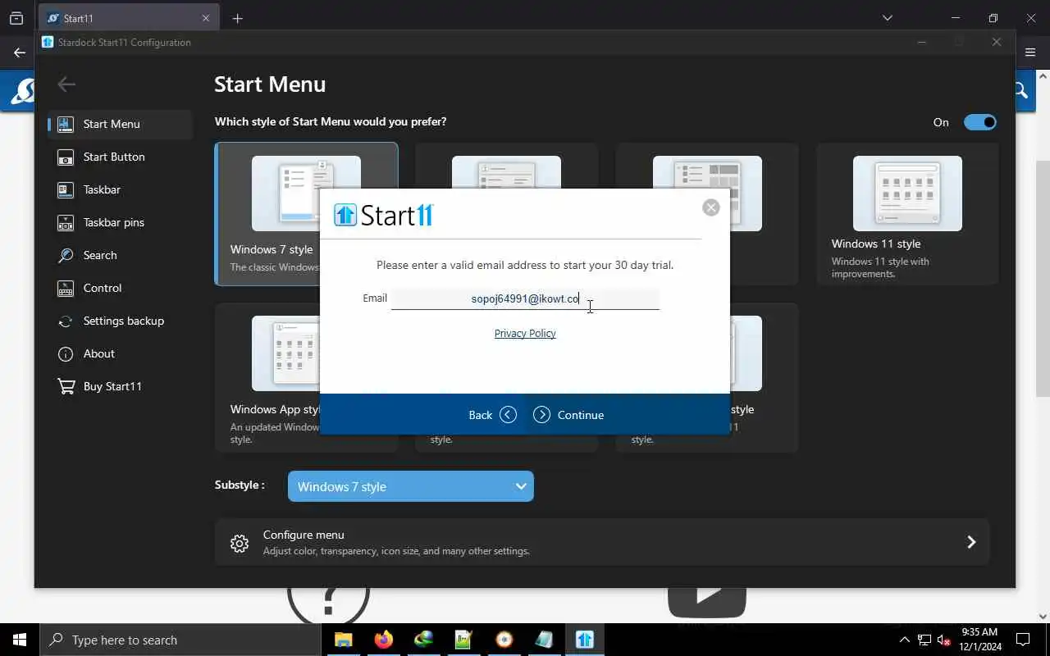The image size is (1050, 656).
Task: Click the muted volume tray icon
Action: coord(943,640)
